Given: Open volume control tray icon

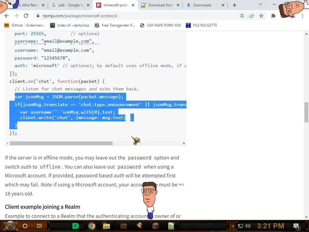Looking at the screenshot, I should coord(248,226).
